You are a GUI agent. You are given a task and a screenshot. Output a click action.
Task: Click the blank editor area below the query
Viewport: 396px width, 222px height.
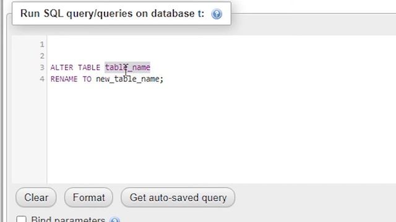[x=220, y=133]
